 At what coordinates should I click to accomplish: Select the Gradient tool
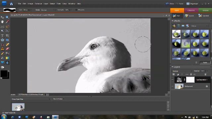click(x=7, y=58)
